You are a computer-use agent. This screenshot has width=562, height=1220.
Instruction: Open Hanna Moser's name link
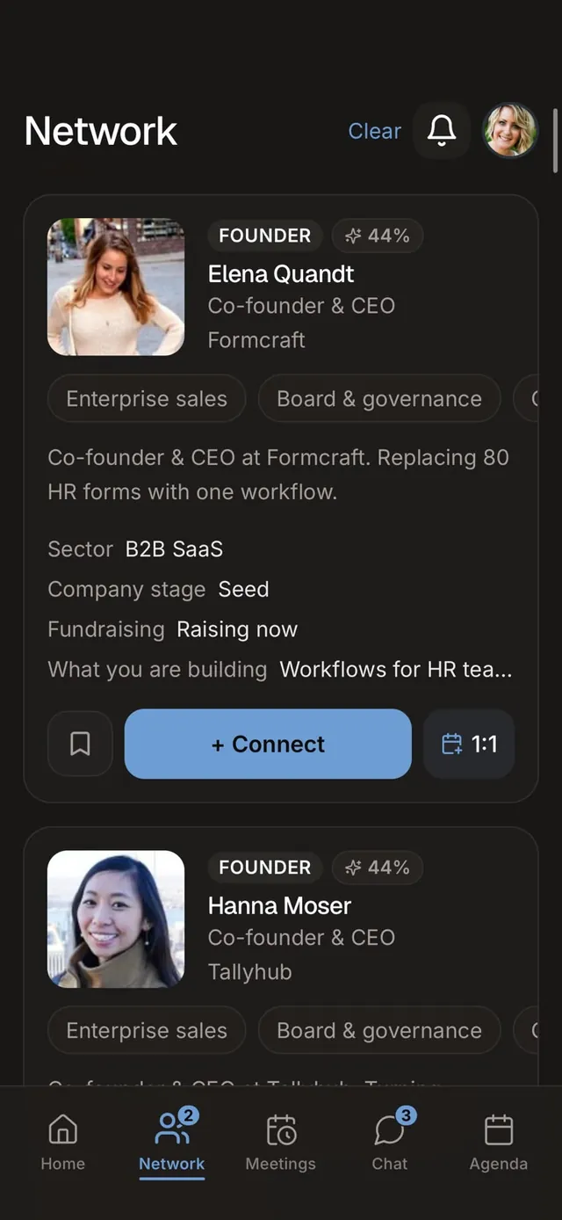279,905
